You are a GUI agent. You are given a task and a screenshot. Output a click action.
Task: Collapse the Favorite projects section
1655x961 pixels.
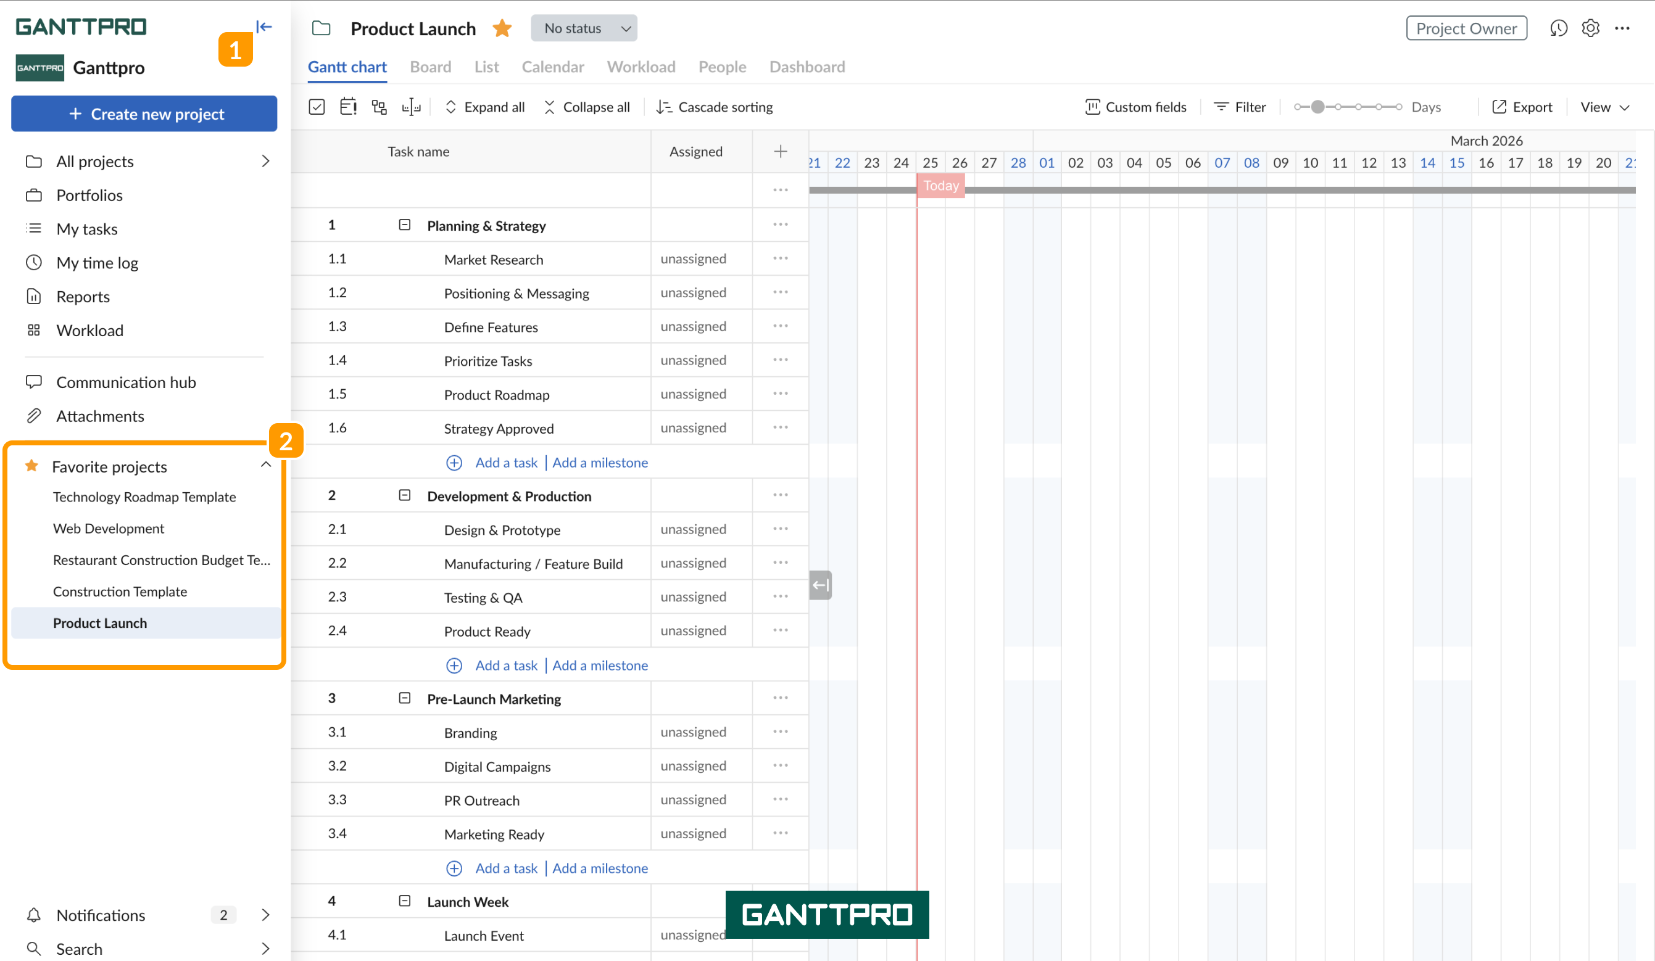pyautogui.click(x=265, y=466)
